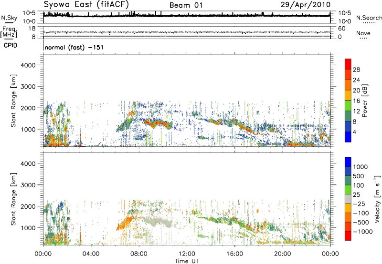Click the "04:00" time tick label
Screen dimensions: 382x264
(x=91, y=254)
